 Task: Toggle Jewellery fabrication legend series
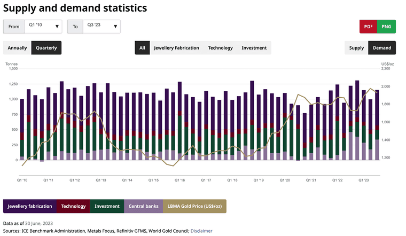pyautogui.click(x=30, y=206)
